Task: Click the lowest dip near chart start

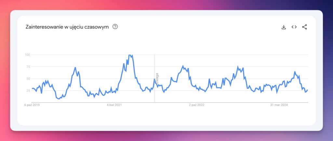Action: pos(59,98)
